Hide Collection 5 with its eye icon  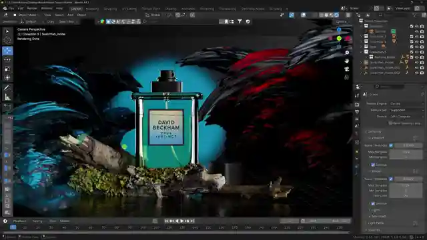click(416, 52)
